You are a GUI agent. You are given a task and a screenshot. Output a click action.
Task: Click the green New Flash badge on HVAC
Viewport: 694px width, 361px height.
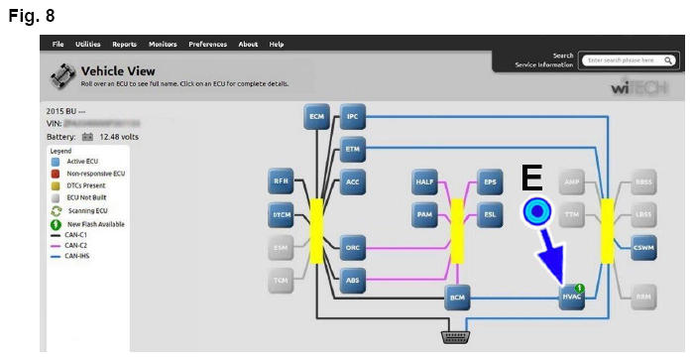click(579, 289)
